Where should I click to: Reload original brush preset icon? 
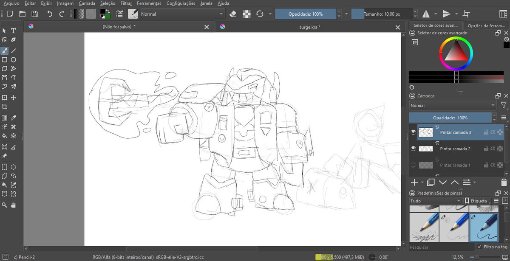(x=260, y=14)
